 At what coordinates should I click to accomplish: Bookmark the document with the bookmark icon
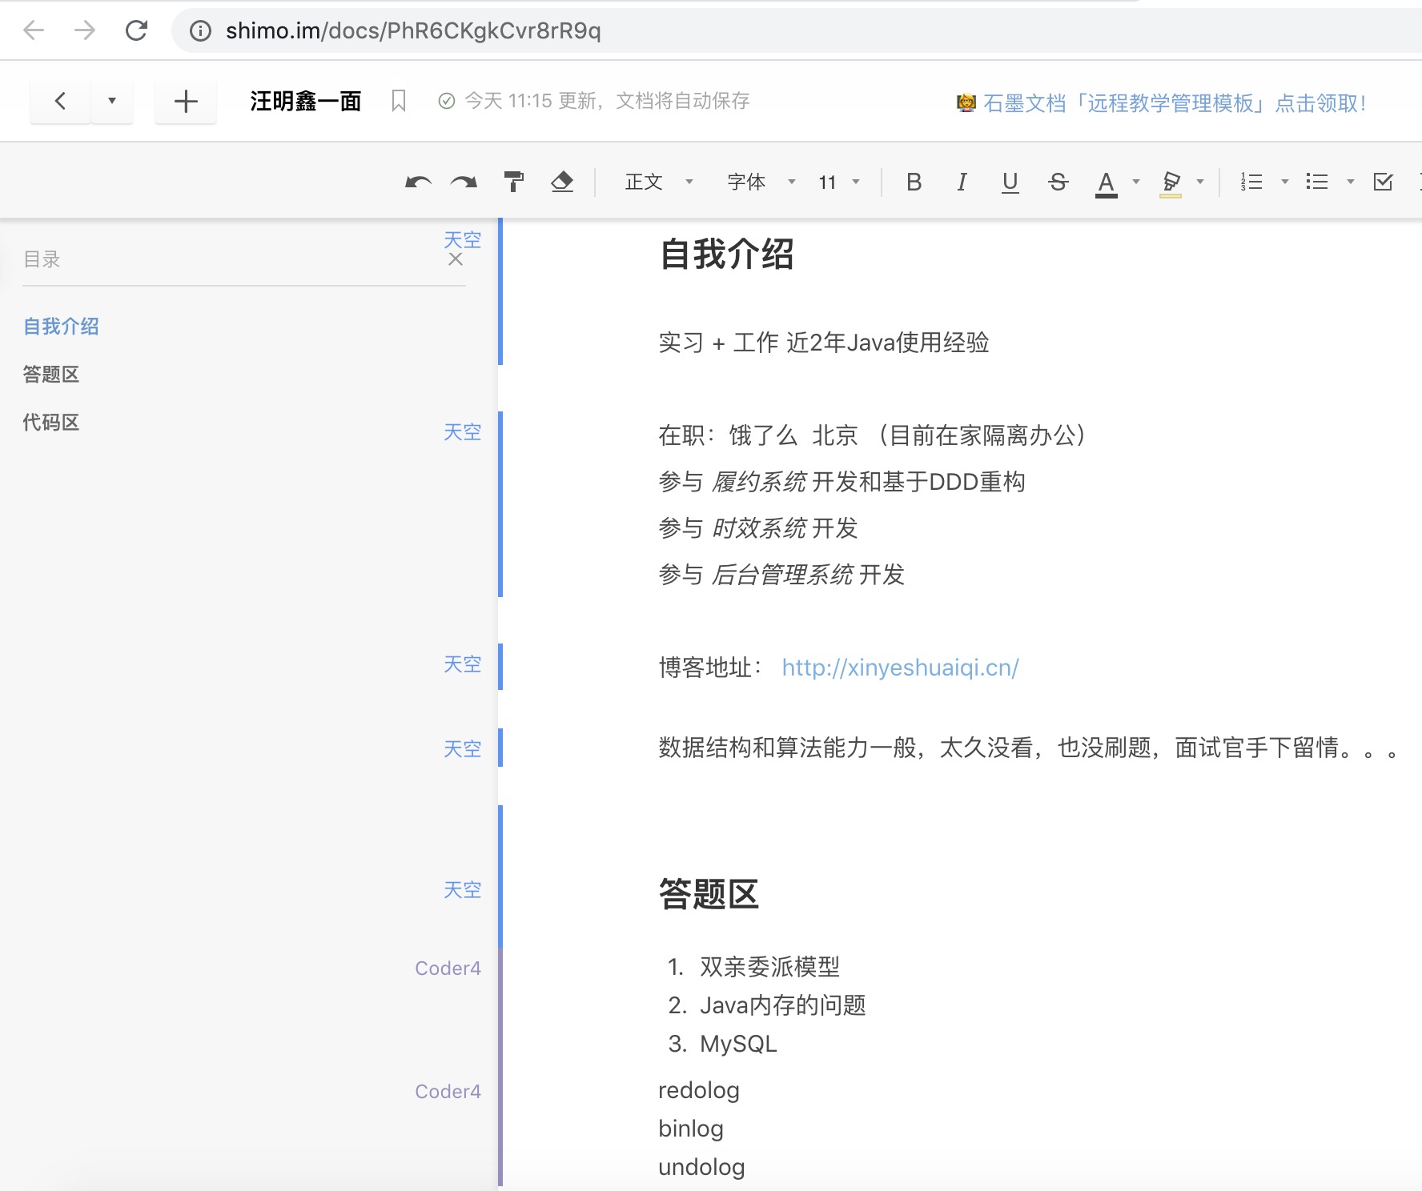click(x=398, y=101)
